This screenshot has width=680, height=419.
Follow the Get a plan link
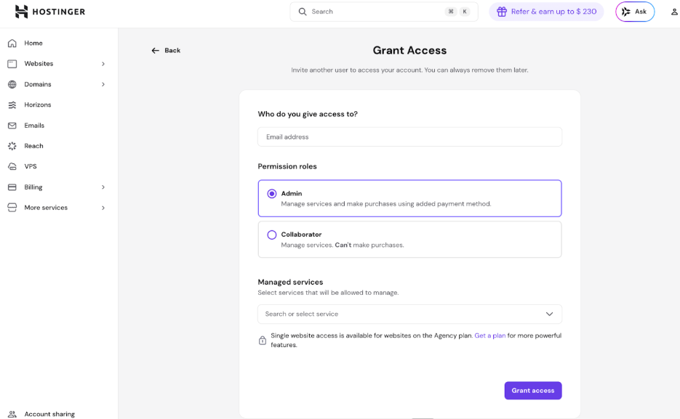[x=489, y=335]
